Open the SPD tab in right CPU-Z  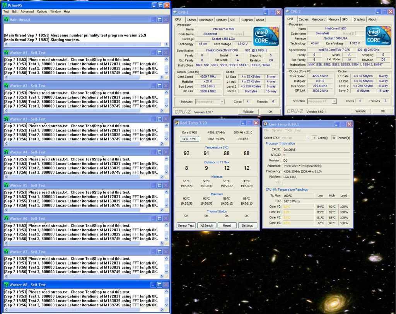coord(345,19)
